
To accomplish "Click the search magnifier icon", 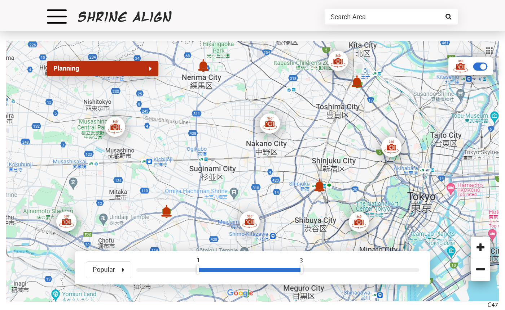I will [448, 17].
